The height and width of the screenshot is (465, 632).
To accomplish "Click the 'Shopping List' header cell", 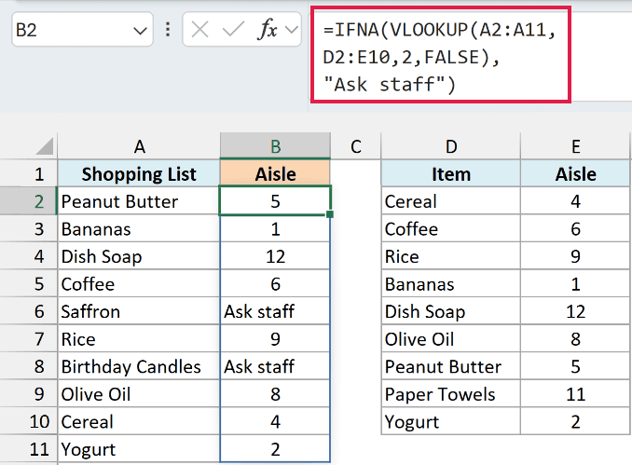I will (139, 173).
